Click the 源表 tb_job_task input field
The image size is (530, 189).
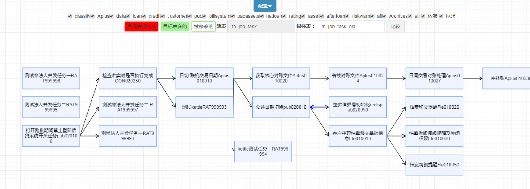(261, 27)
